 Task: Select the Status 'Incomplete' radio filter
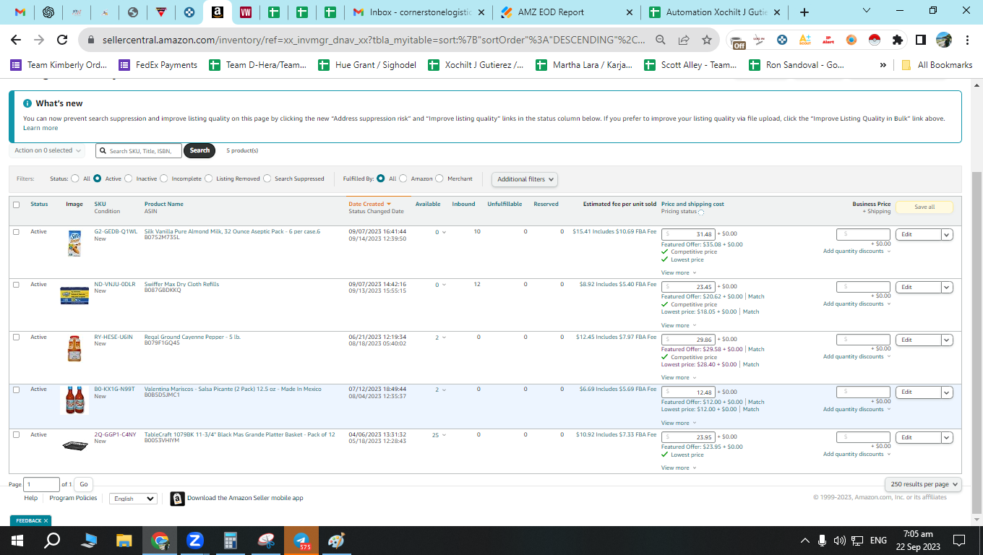point(164,178)
